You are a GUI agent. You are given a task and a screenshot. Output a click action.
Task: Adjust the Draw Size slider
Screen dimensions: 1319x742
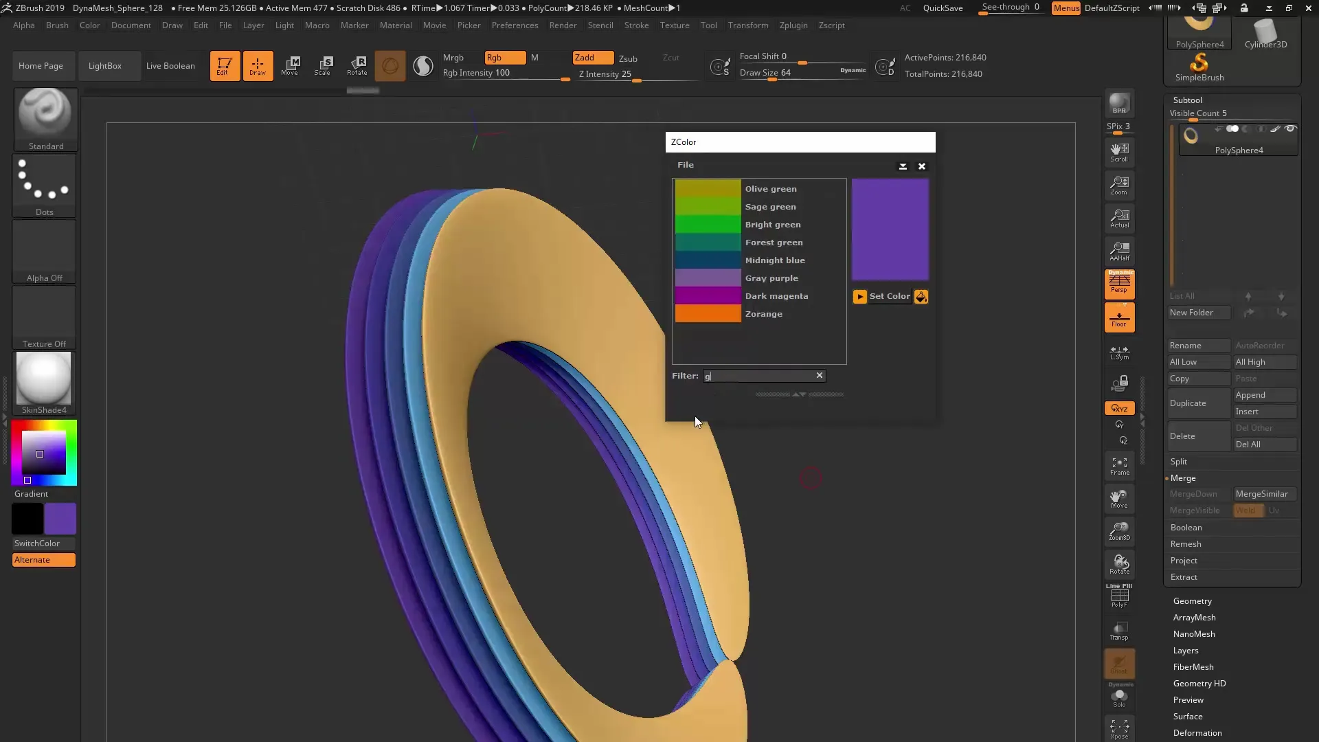802,74
